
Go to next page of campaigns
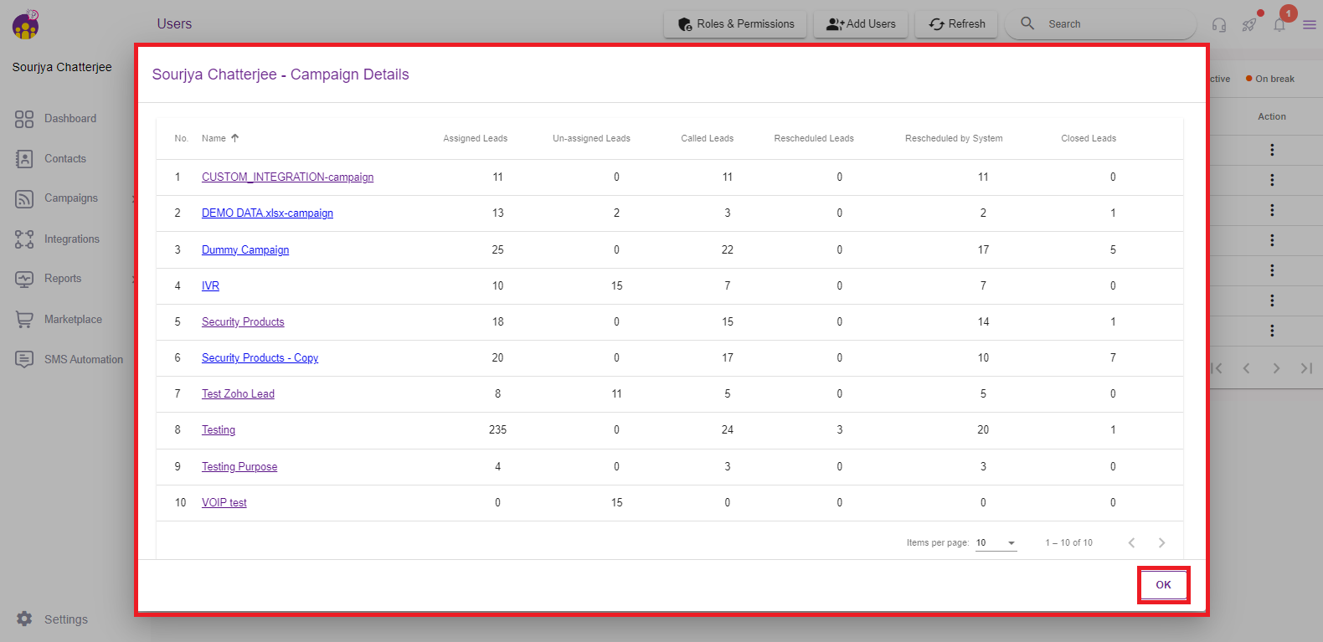(x=1161, y=543)
